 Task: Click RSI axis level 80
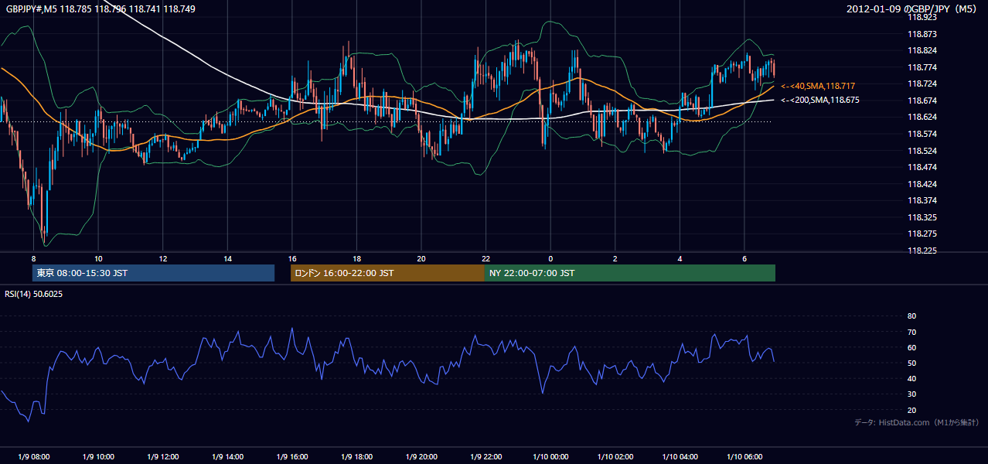pyautogui.click(x=911, y=316)
